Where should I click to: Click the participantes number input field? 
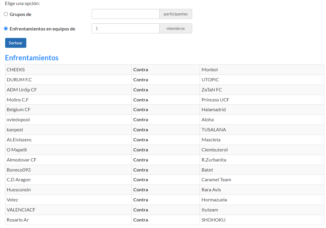[125, 14]
